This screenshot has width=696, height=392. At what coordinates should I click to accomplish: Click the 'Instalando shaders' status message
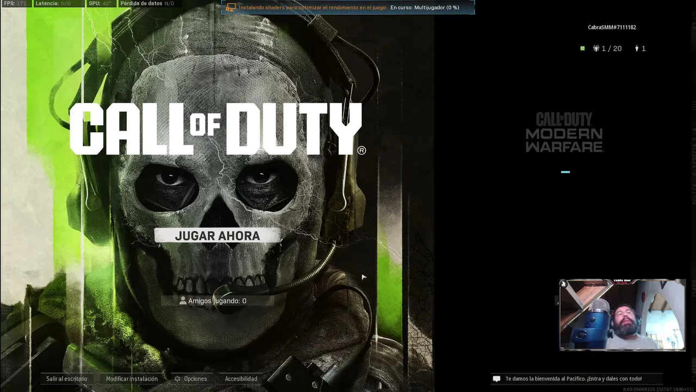tap(313, 8)
